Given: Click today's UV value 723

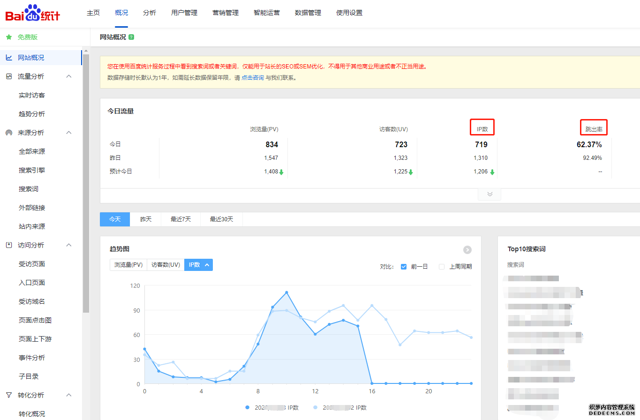Looking at the screenshot, I should pos(401,144).
